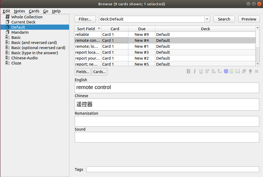
Task: Insert a cloze deletion with the [...] icon
Action: pyautogui.click(x=238, y=71)
